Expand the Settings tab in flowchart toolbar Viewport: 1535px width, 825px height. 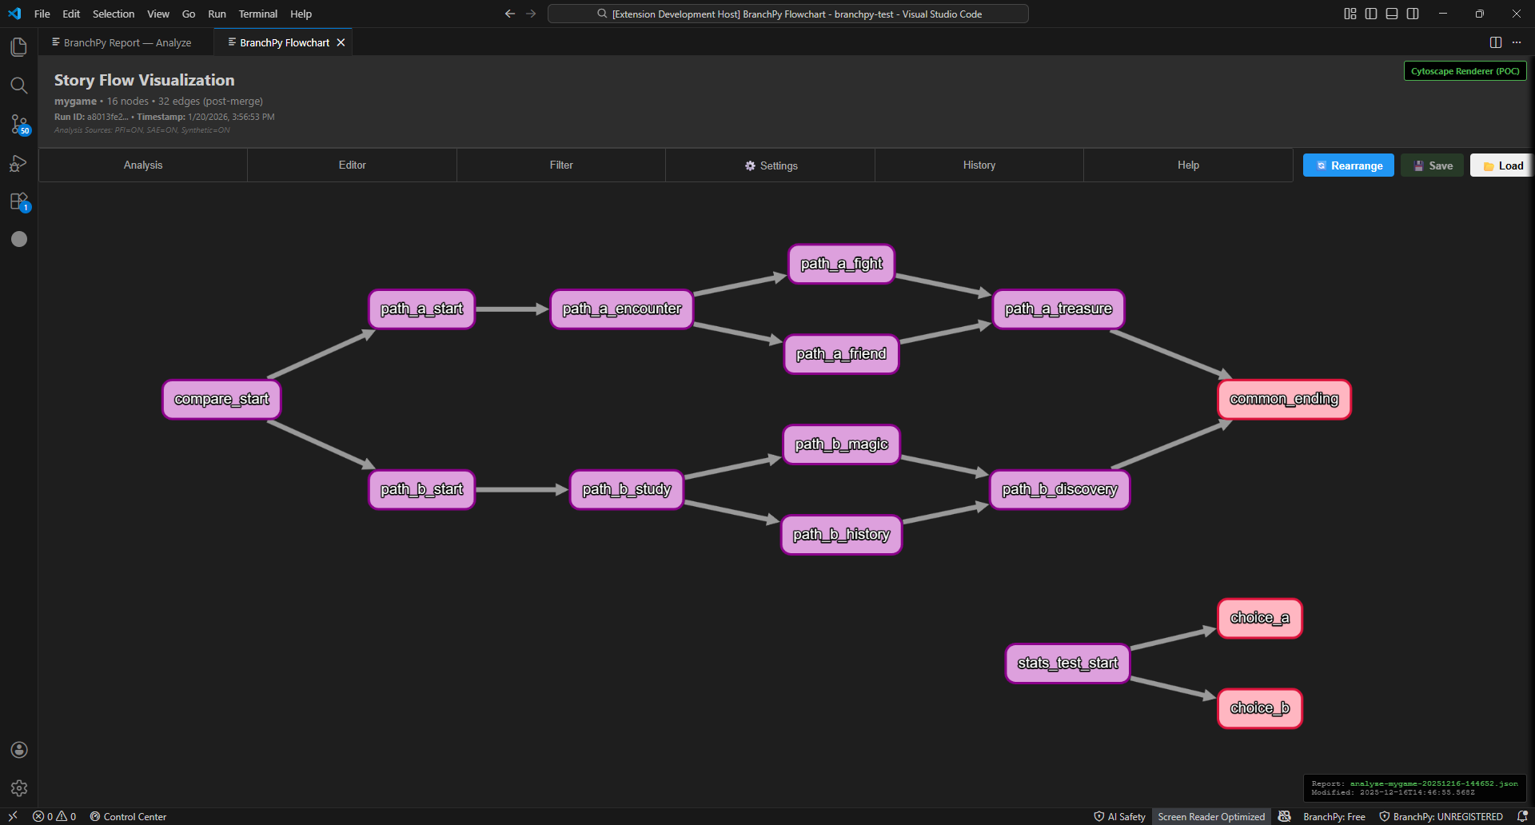click(x=771, y=165)
